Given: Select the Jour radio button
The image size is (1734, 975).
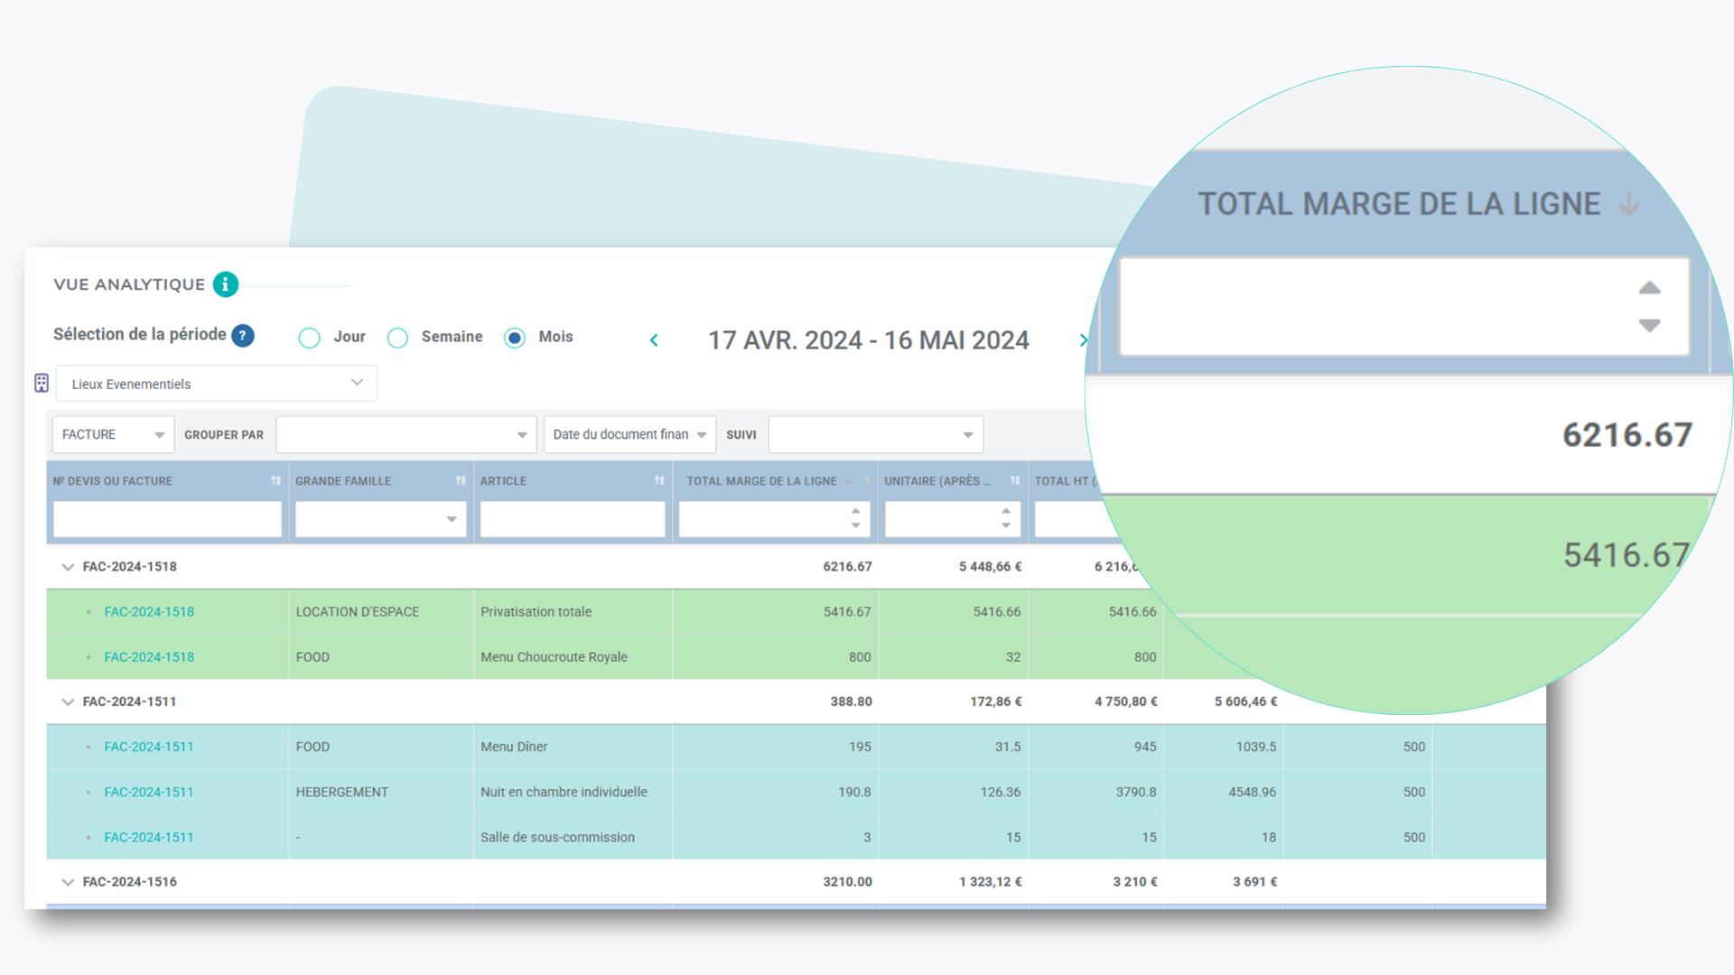Looking at the screenshot, I should click(310, 338).
